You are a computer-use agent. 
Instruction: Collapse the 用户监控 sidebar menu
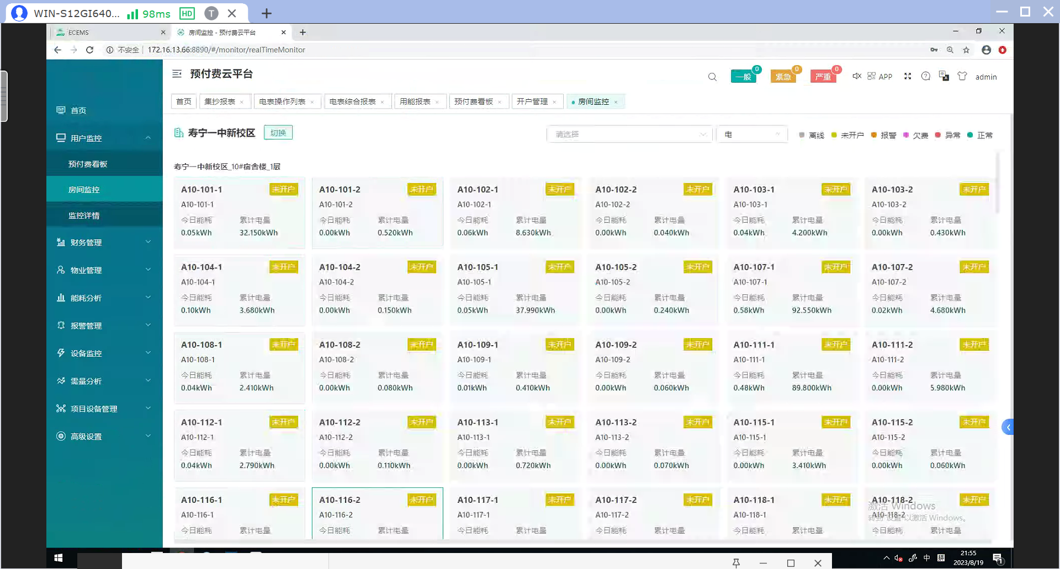point(104,138)
